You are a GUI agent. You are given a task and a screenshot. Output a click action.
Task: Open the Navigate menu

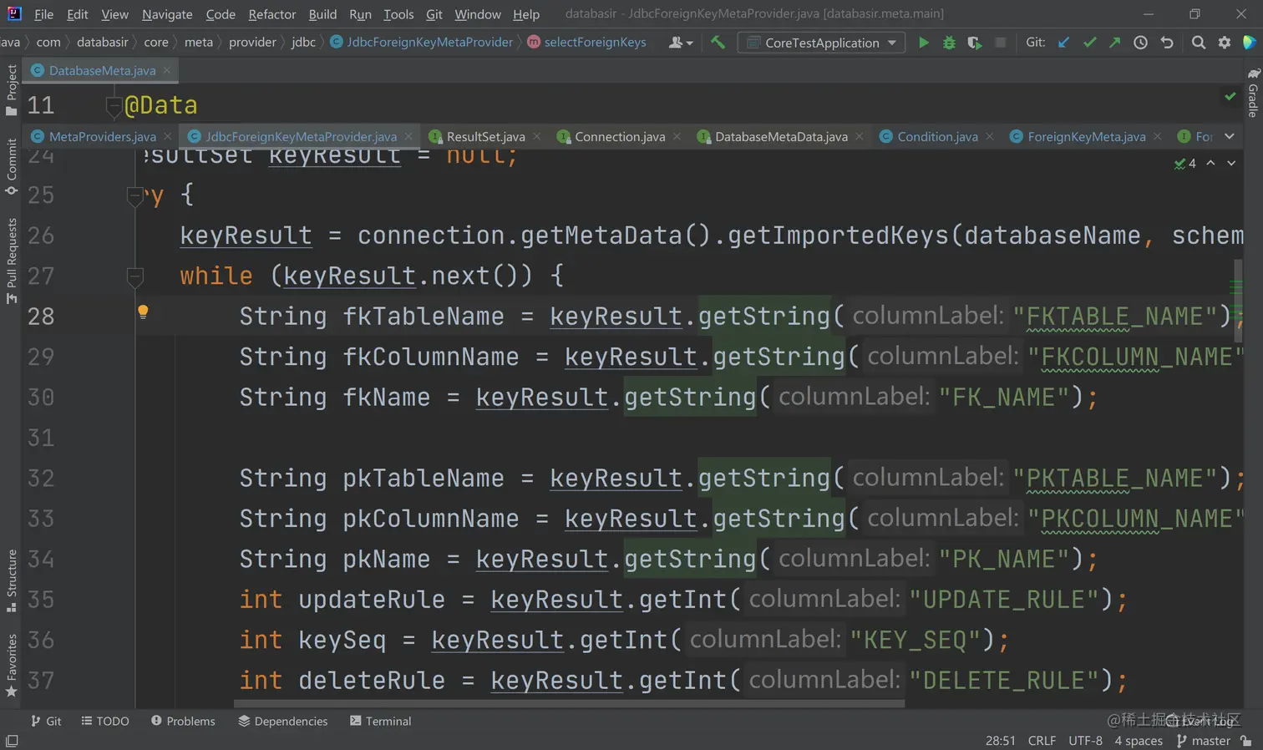167,14
